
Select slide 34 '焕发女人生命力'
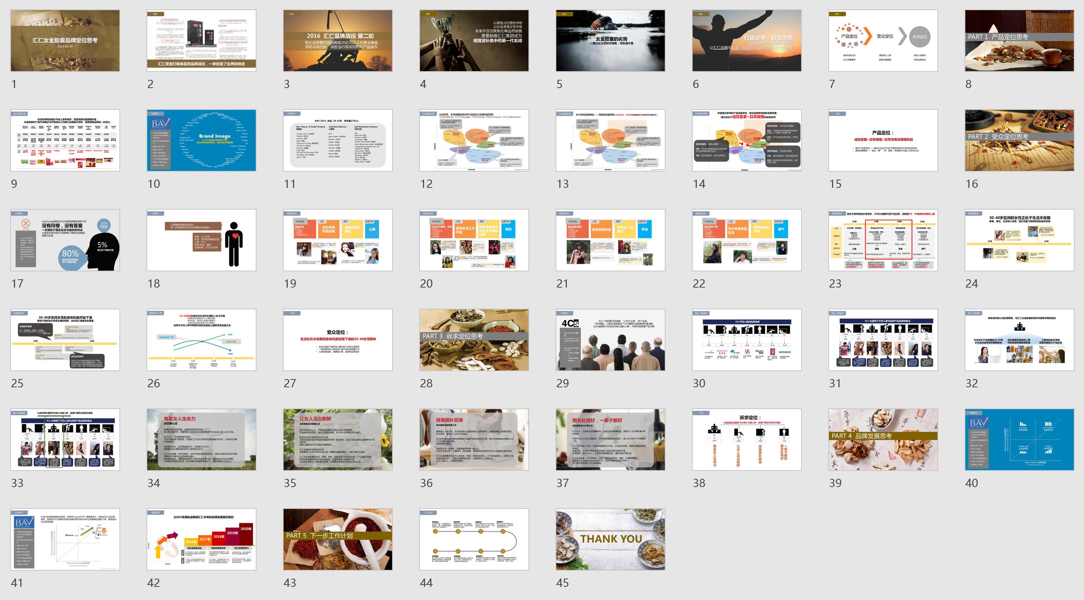(x=201, y=439)
